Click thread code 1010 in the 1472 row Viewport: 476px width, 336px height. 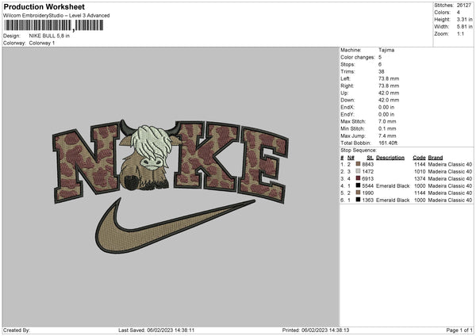[x=420, y=172]
